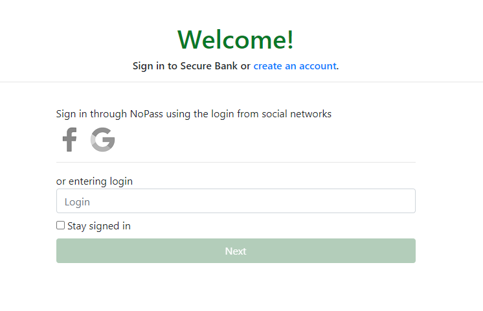
Task: Click the "or entering login" label
Action: point(95,181)
